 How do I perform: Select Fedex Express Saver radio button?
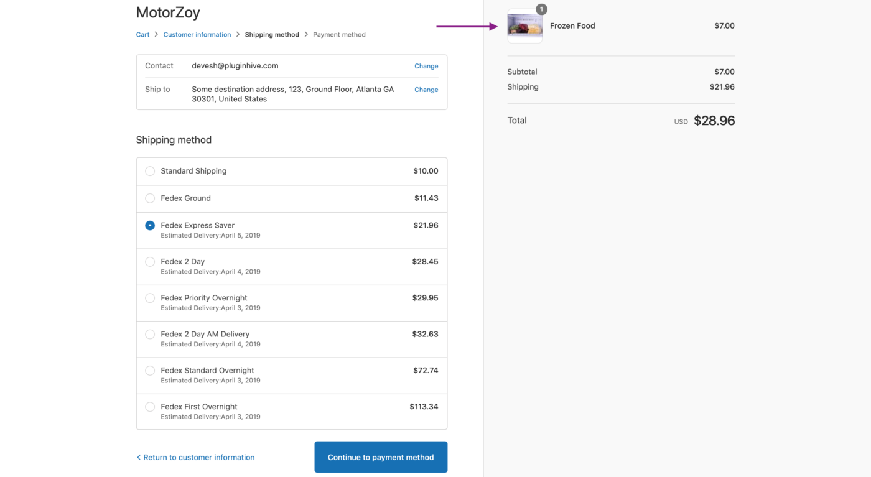click(150, 226)
